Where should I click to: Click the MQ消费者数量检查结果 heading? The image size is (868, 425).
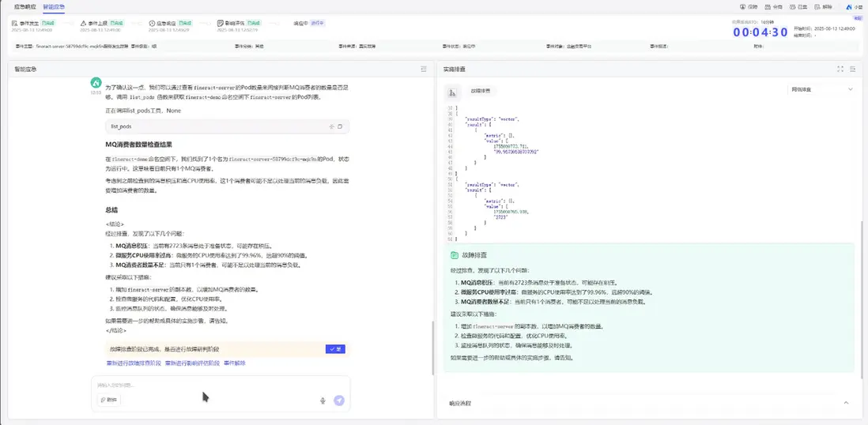(x=138, y=145)
